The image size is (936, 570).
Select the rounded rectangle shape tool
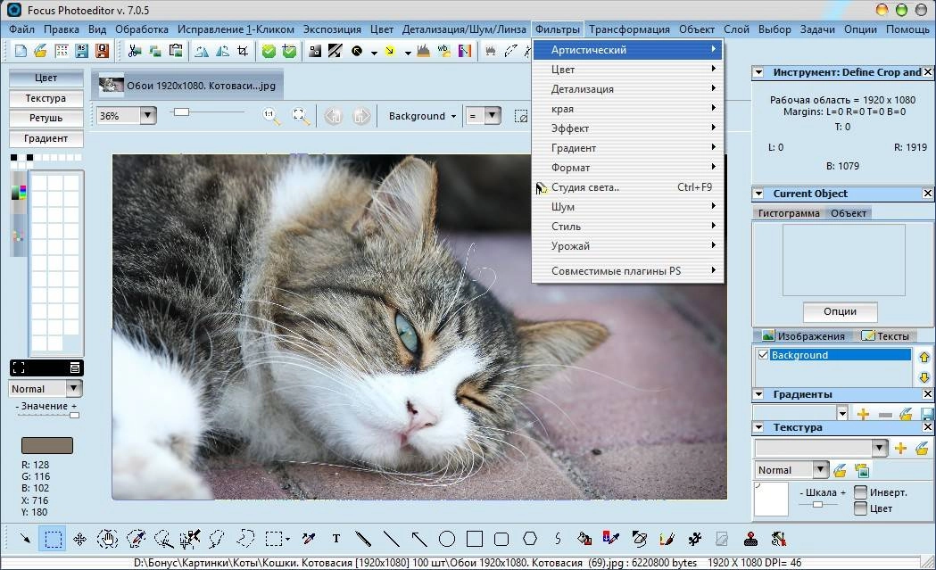501,539
